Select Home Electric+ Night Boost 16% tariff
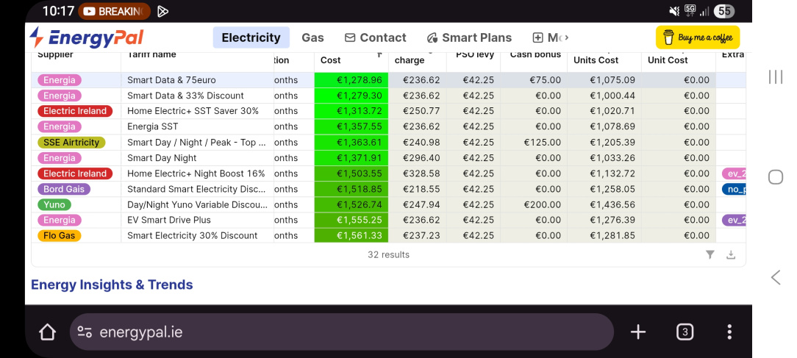 point(196,173)
